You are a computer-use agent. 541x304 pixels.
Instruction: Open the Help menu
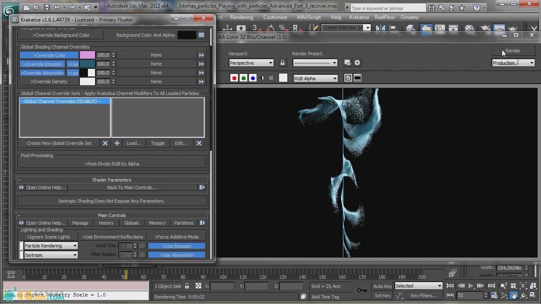pos(336,17)
